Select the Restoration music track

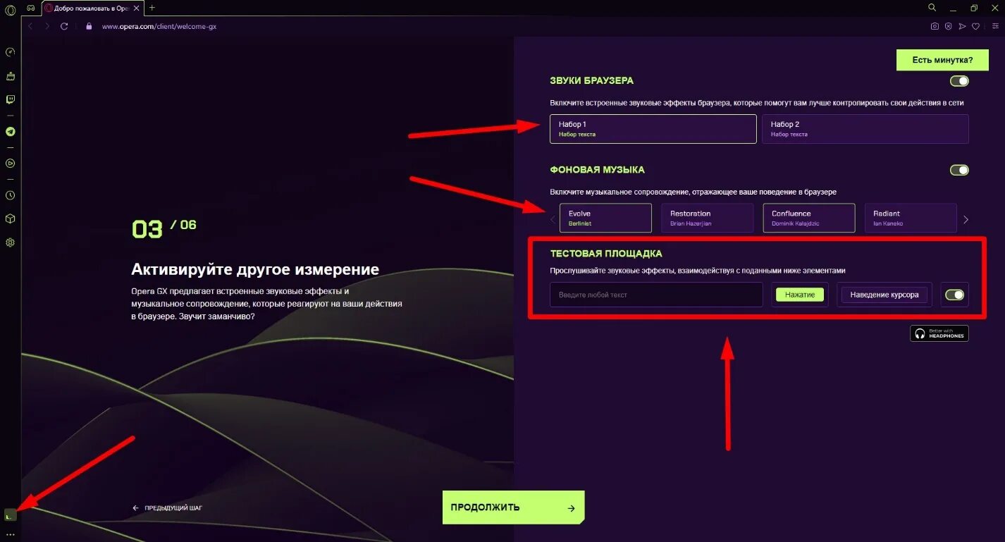coord(707,218)
